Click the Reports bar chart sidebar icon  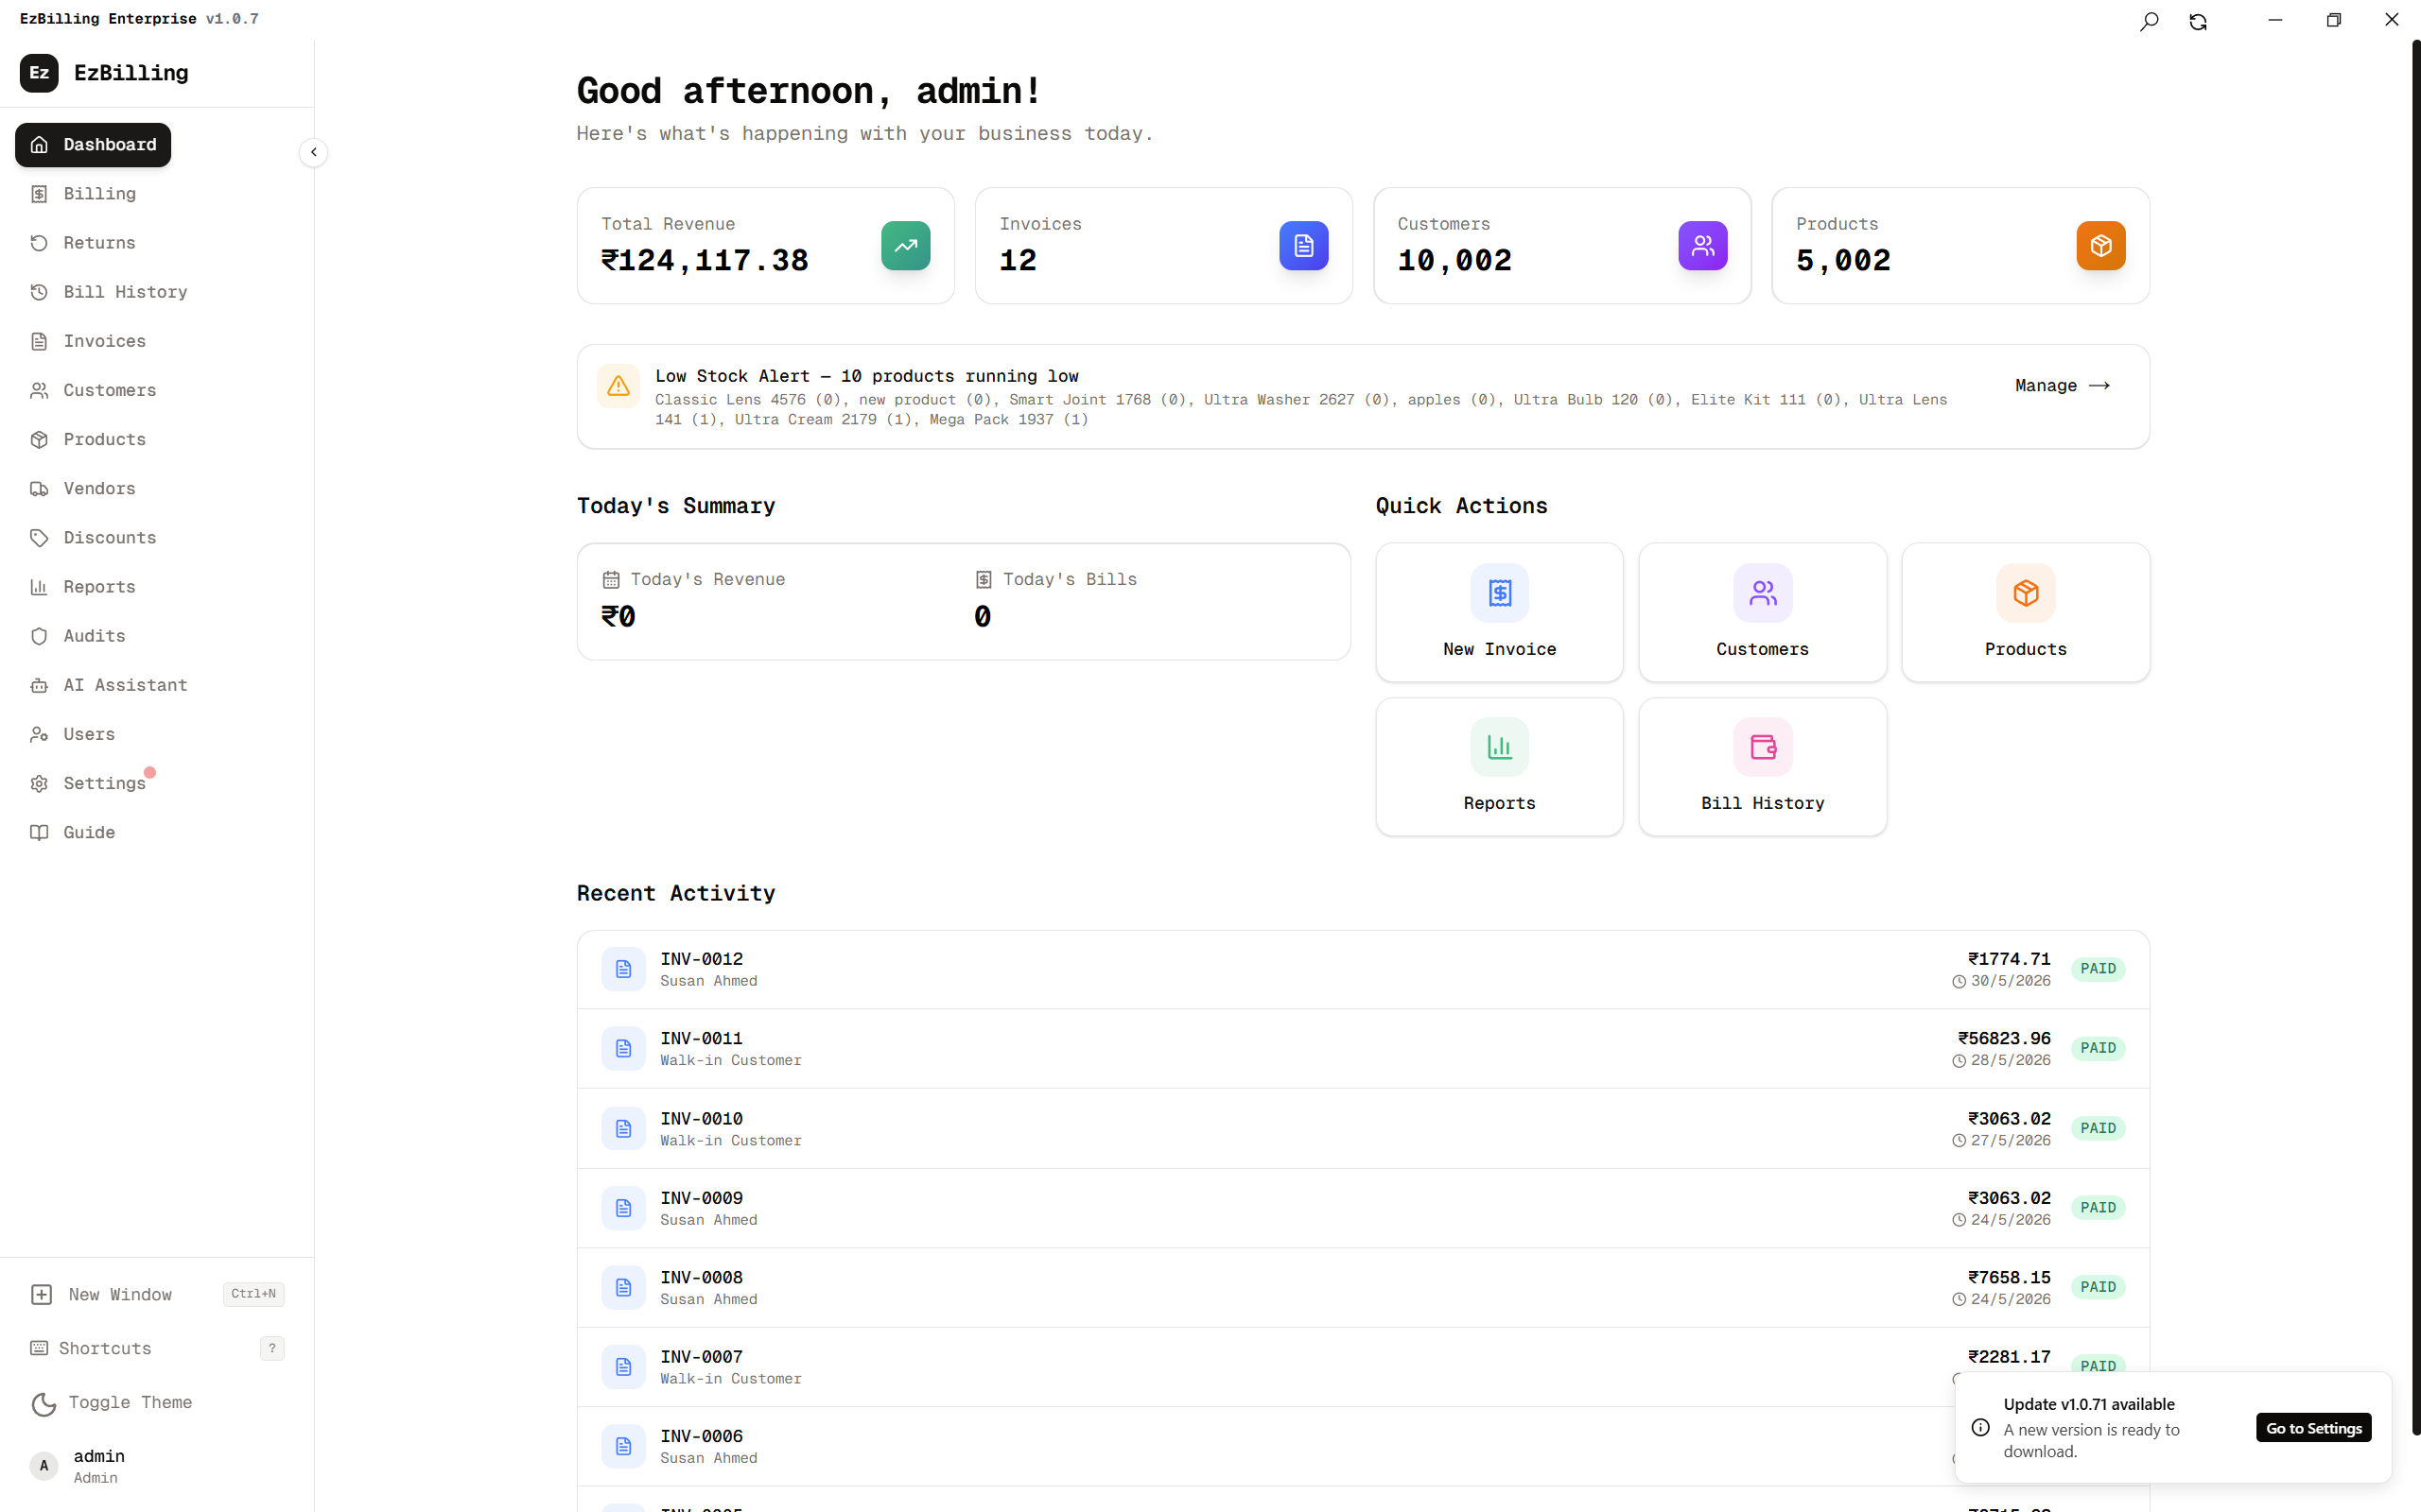39,586
